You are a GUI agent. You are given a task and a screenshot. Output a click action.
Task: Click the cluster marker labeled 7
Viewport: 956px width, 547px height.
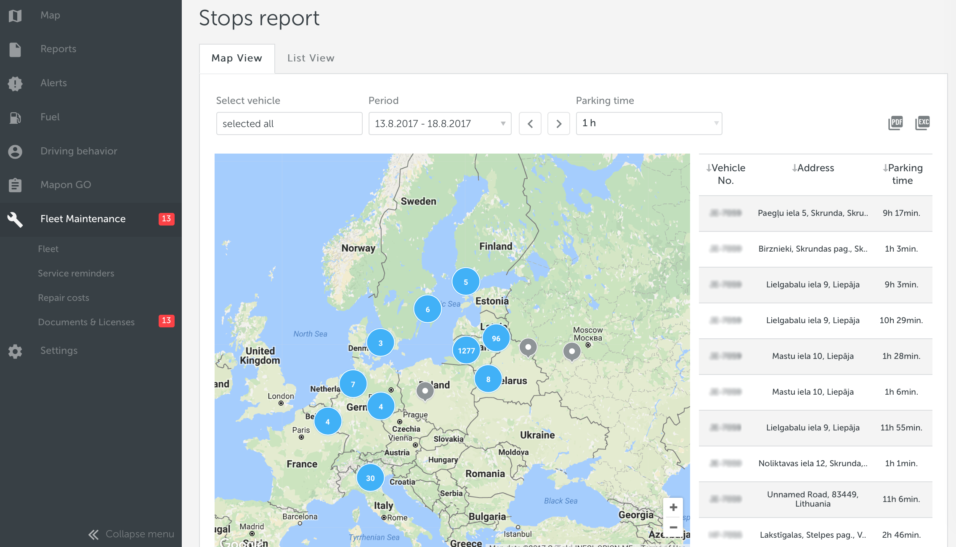click(x=353, y=384)
